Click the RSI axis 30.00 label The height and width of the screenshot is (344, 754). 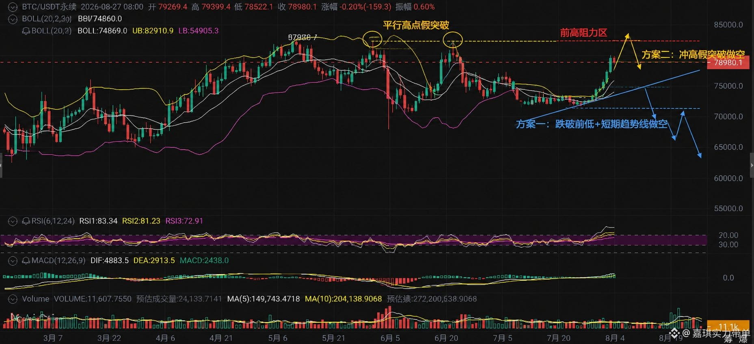pos(728,245)
